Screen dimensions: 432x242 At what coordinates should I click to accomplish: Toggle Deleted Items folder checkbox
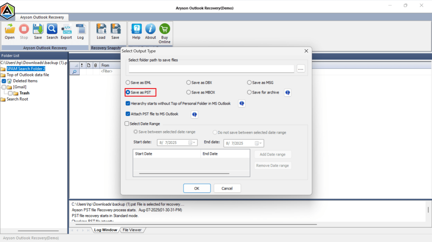pos(4,81)
